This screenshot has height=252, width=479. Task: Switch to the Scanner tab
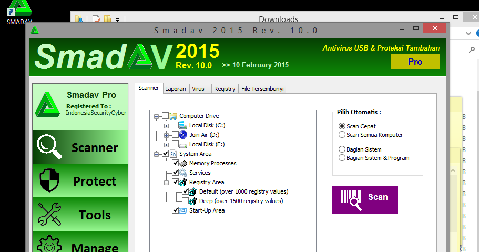[x=148, y=88]
